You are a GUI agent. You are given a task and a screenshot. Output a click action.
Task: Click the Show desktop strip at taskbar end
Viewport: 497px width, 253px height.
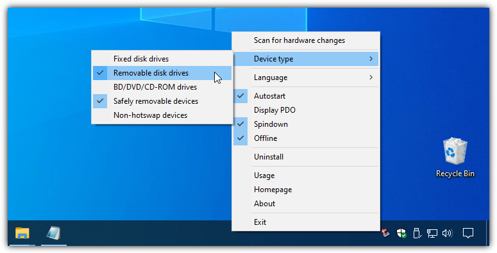[487, 233]
